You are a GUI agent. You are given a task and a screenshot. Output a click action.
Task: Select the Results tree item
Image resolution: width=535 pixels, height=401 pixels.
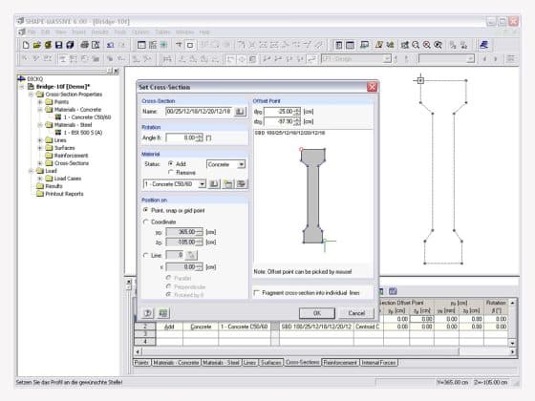click(53, 186)
